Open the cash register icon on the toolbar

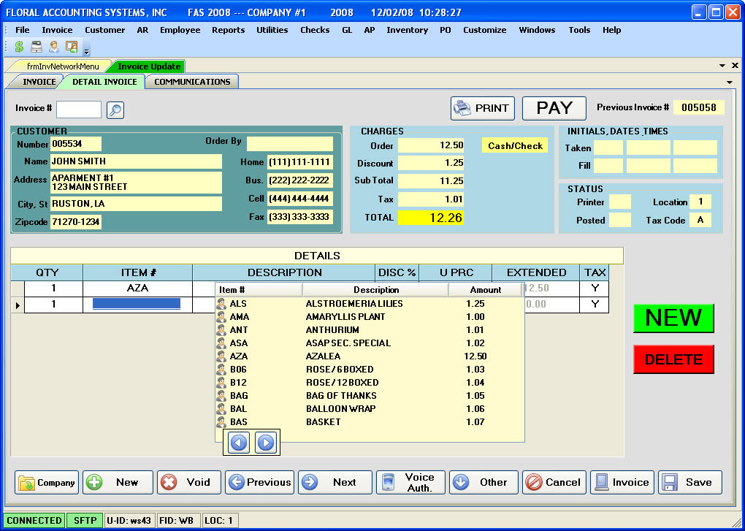point(35,48)
